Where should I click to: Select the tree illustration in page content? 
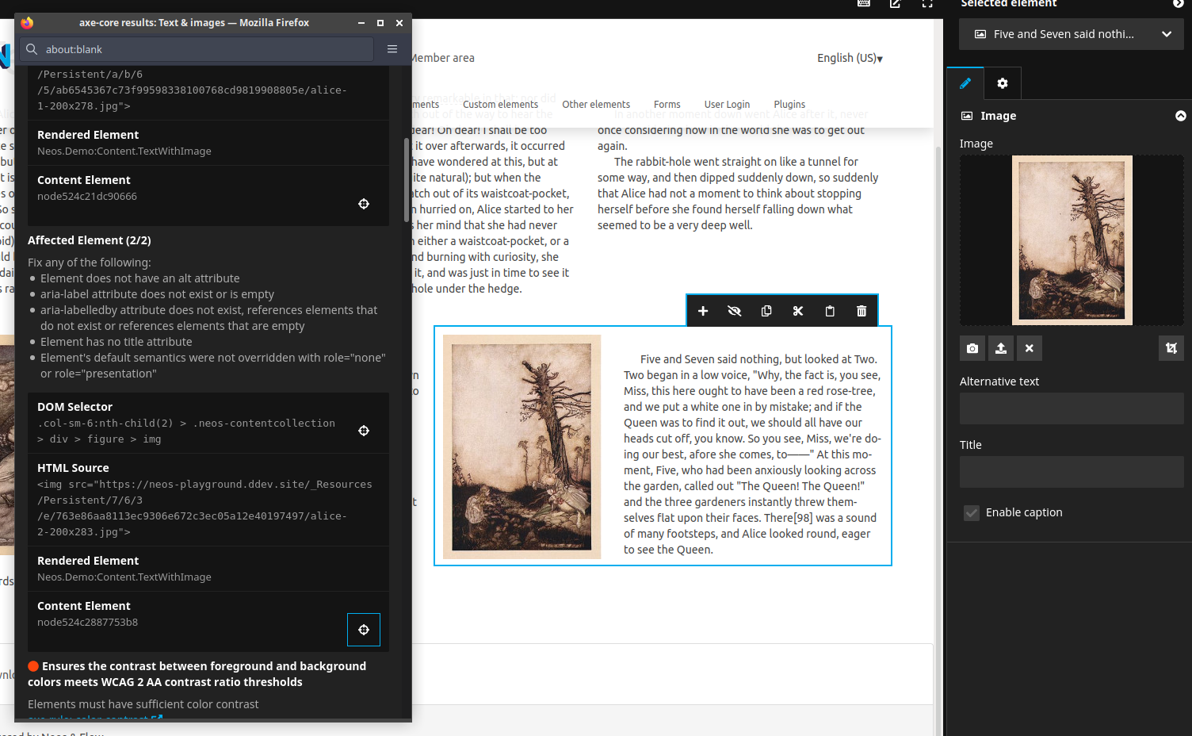click(521, 447)
